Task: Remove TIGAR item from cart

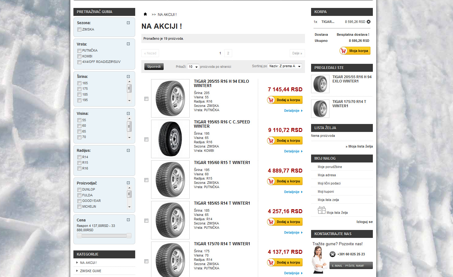Action: (x=369, y=22)
